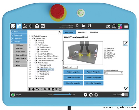
Task: Click the Step forward button
Action: (91, 95)
